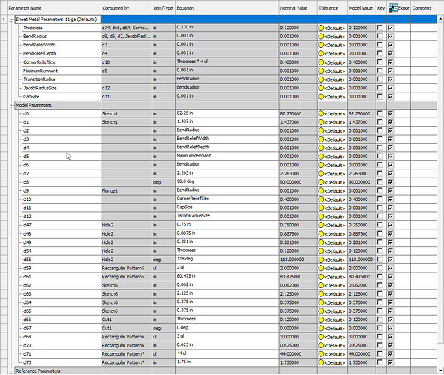Click the row selector arrow beside Sheet Metal Parameters
This screenshot has height=375, width=444.
[4, 19]
